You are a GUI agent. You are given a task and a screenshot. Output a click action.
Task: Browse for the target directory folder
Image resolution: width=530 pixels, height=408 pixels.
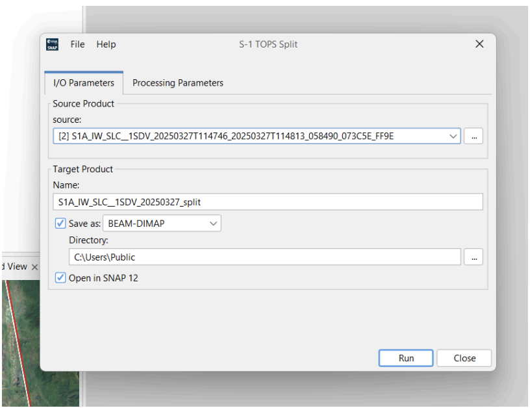pos(473,257)
